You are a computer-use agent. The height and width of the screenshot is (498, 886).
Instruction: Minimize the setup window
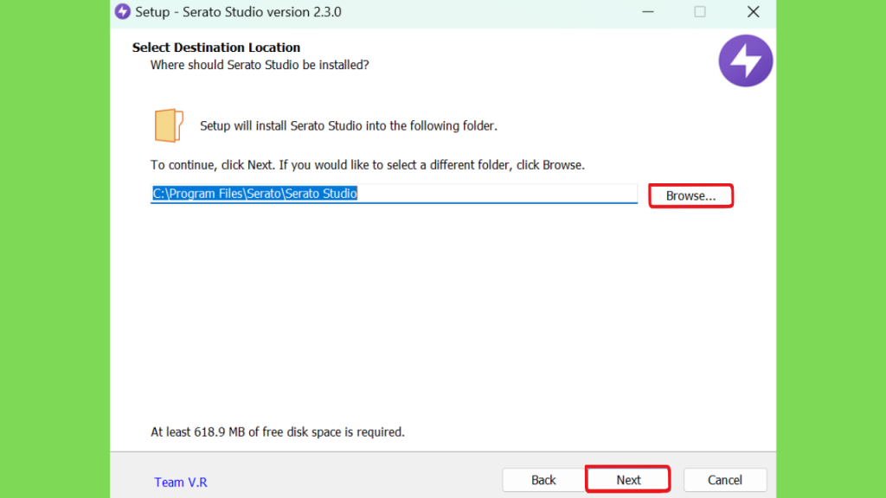647,12
